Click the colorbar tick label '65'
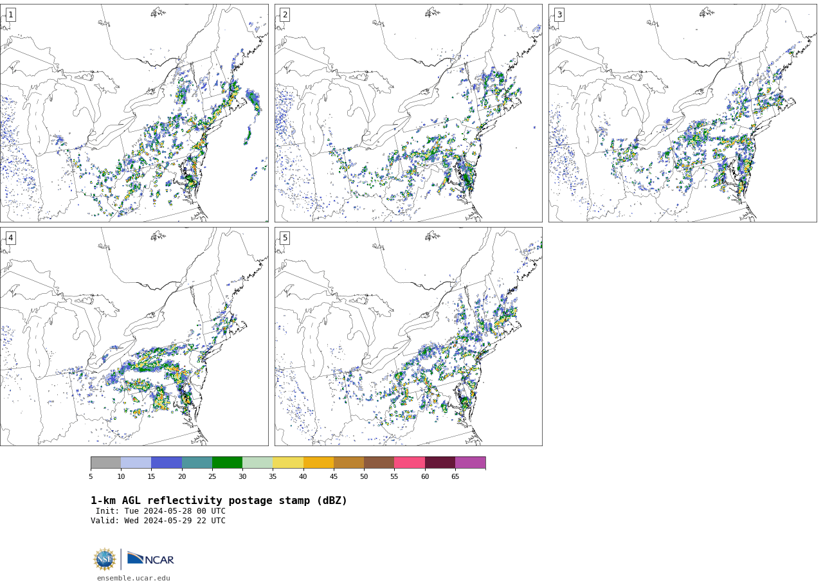Image resolution: width=823 pixels, height=585 pixels. pos(455,476)
